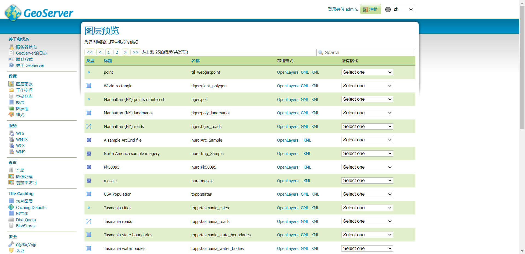Click the WFS service icon
The width and height of the screenshot is (525, 254).
pyautogui.click(x=11, y=133)
